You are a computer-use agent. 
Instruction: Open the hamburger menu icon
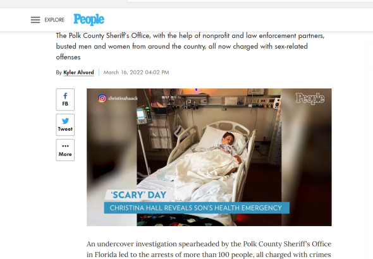pos(35,20)
